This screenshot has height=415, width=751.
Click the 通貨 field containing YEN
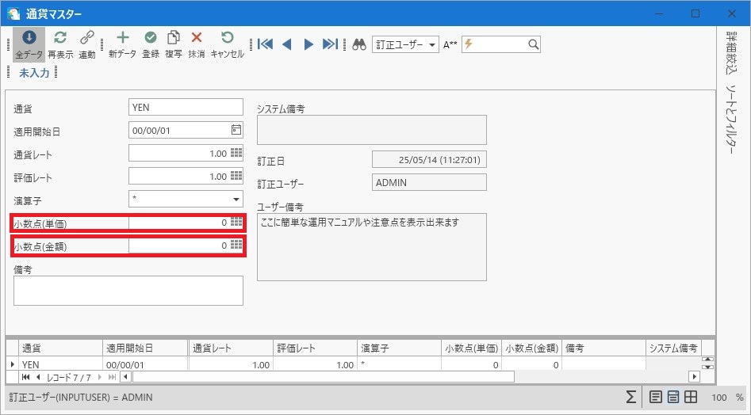186,107
